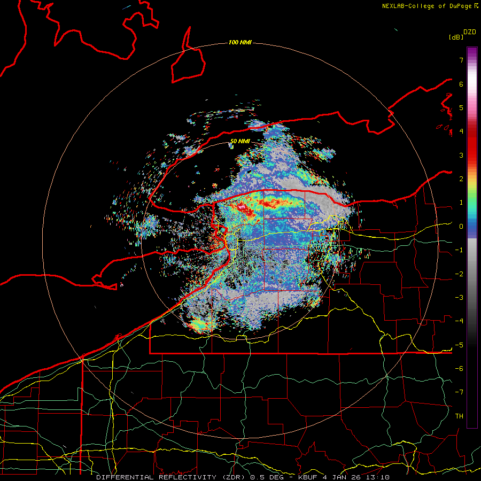Click the 100 NMI range ring label
The height and width of the screenshot is (481, 481).
pyautogui.click(x=240, y=42)
